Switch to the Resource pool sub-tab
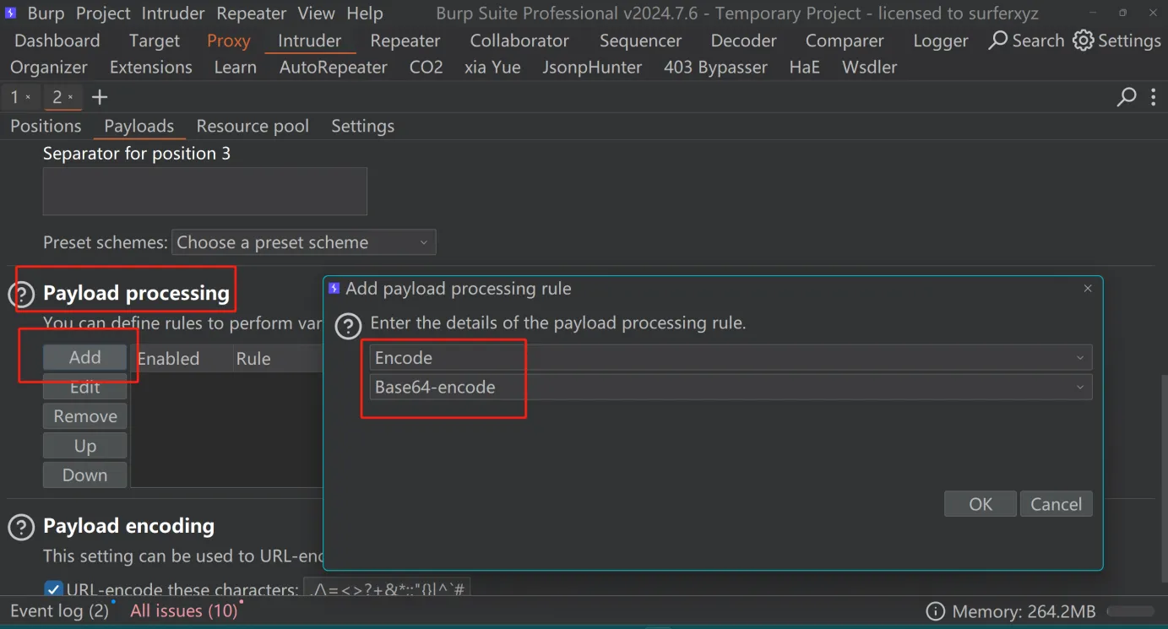 pyautogui.click(x=253, y=126)
